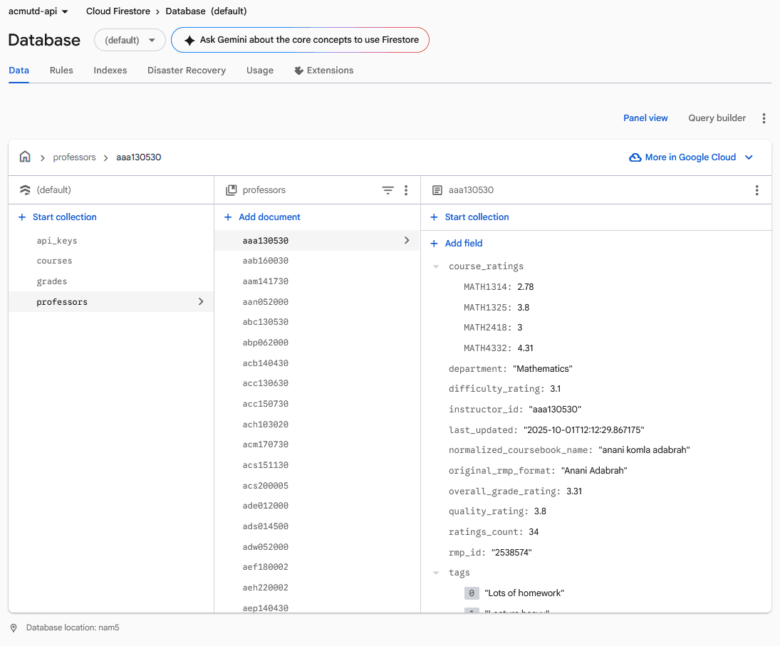Open the acmutd-api project dropdown

pyautogui.click(x=38, y=11)
